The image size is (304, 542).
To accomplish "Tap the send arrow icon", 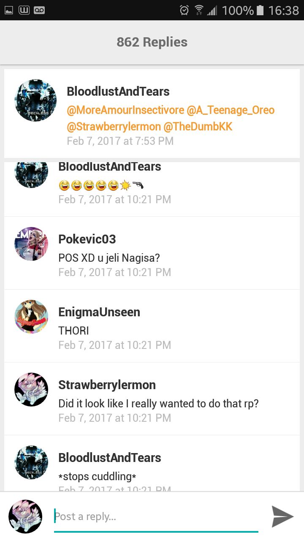I will pyautogui.click(x=282, y=516).
